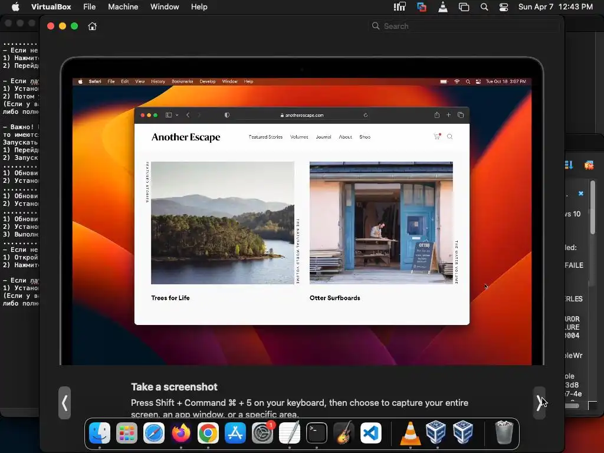This screenshot has width=604, height=453.
Task: Open the Help menu
Action: [x=199, y=6]
